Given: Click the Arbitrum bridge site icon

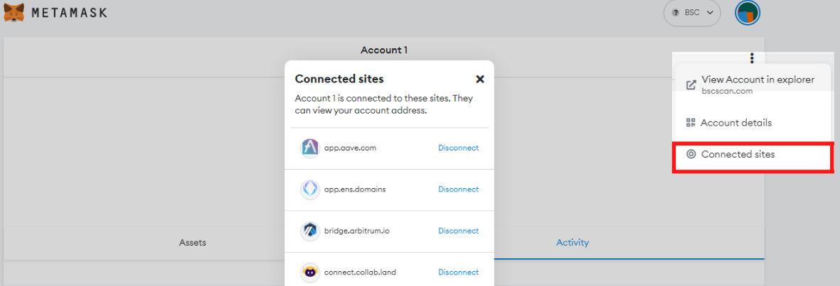Looking at the screenshot, I should [310, 231].
